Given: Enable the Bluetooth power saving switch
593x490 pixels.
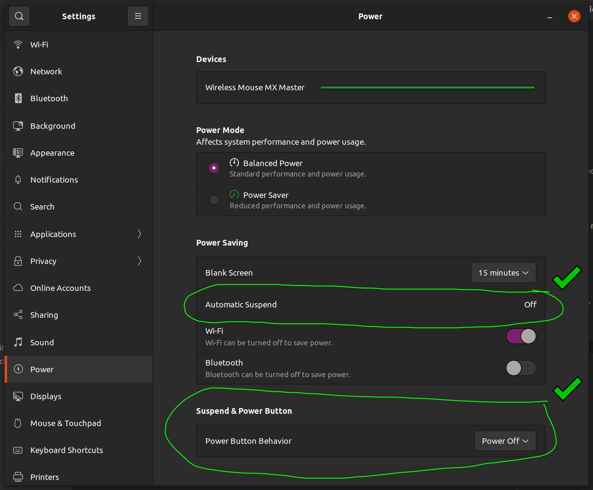Looking at the screenshot, I should pos(521,368).
